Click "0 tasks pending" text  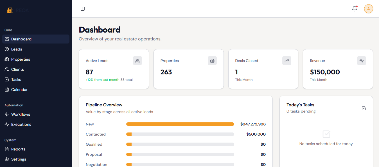click(301, 111)
